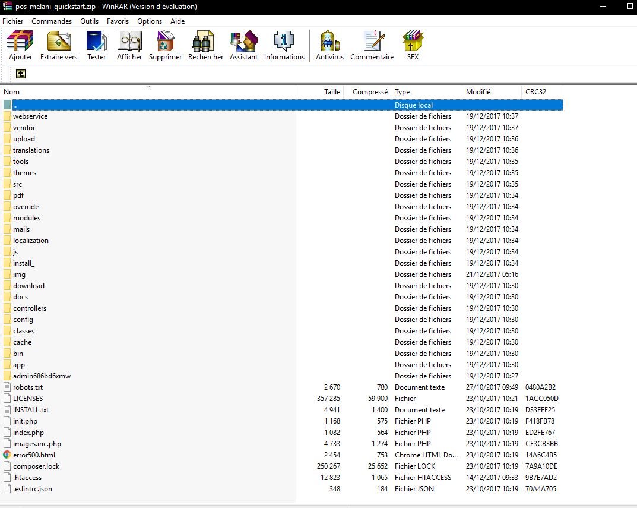This screenshot has height=508, width=637.
Task: Click the admin686bd6xmw folder icon
Action: tap(7, 376)
